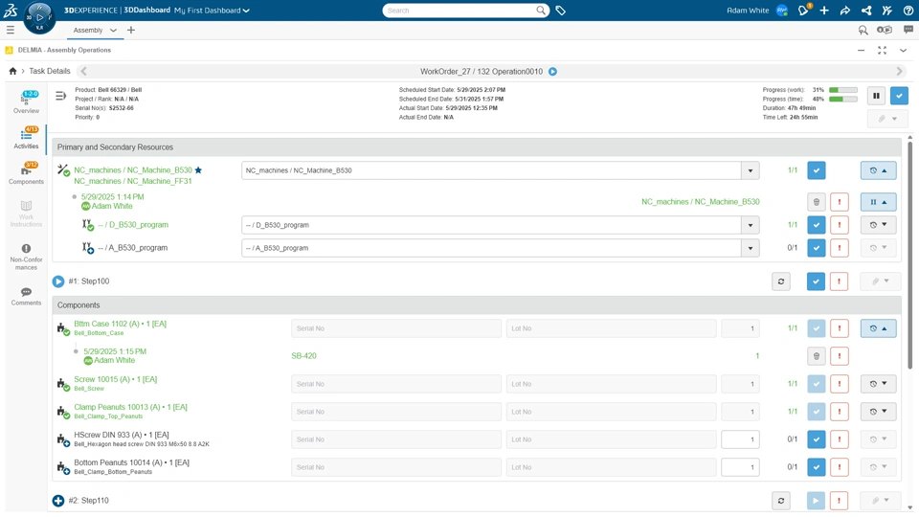This screenshot has width=919, height=517.
Task: Confirm HScrew DIN 933 component checkmark
Action: pos(816,439)
